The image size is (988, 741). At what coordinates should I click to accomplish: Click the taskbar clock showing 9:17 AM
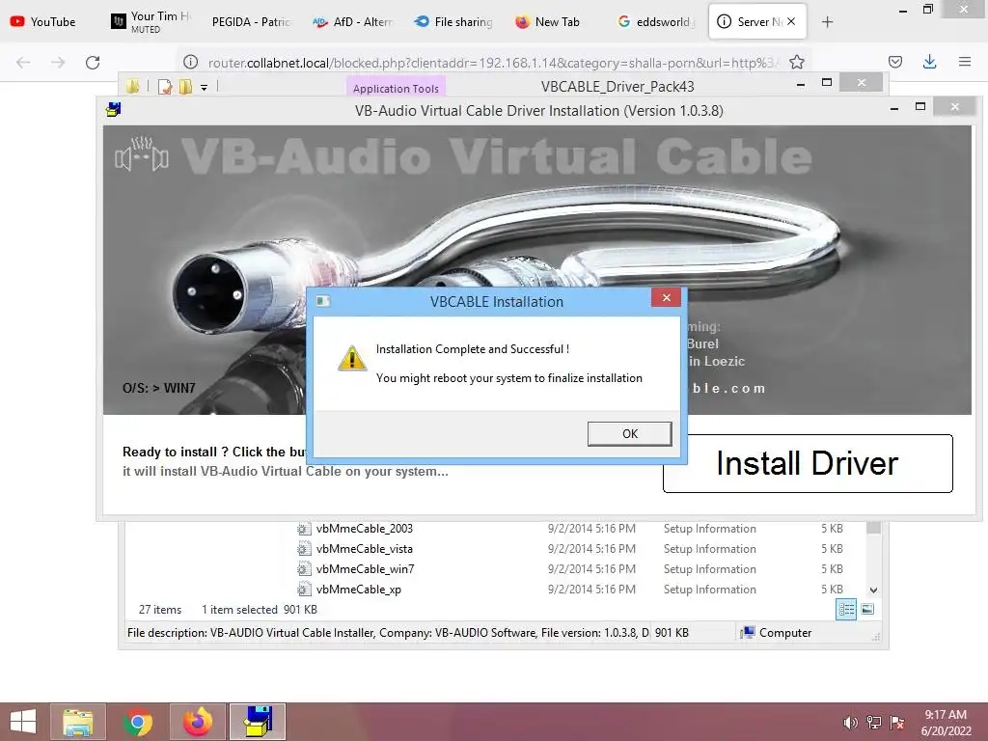946,723
